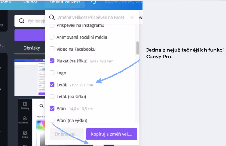The image size is (226, 146).
Task: Switch to the Obrázky tab
Action: click(x=32, y=48)
